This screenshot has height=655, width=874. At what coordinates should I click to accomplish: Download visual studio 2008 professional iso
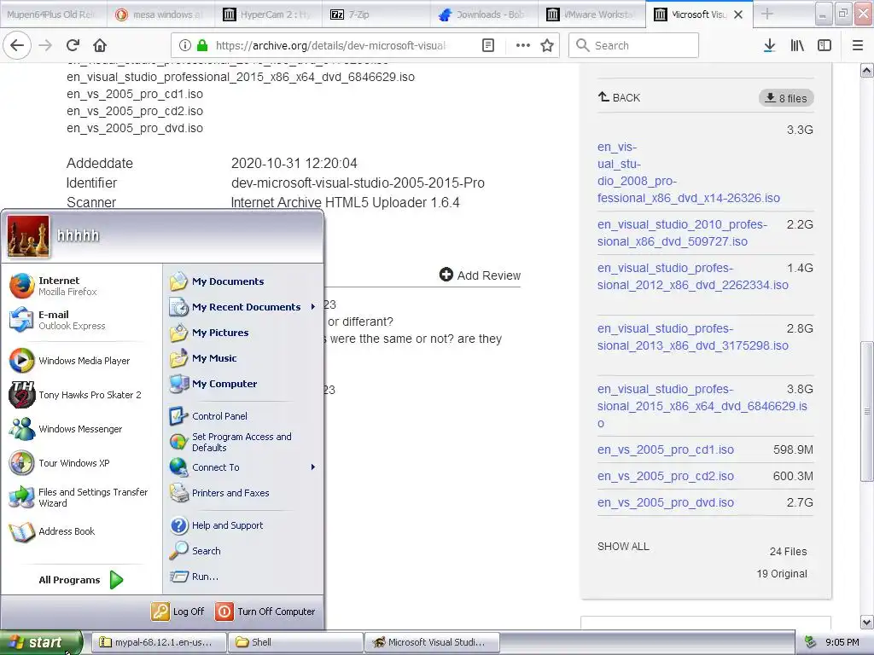(689, 172)
